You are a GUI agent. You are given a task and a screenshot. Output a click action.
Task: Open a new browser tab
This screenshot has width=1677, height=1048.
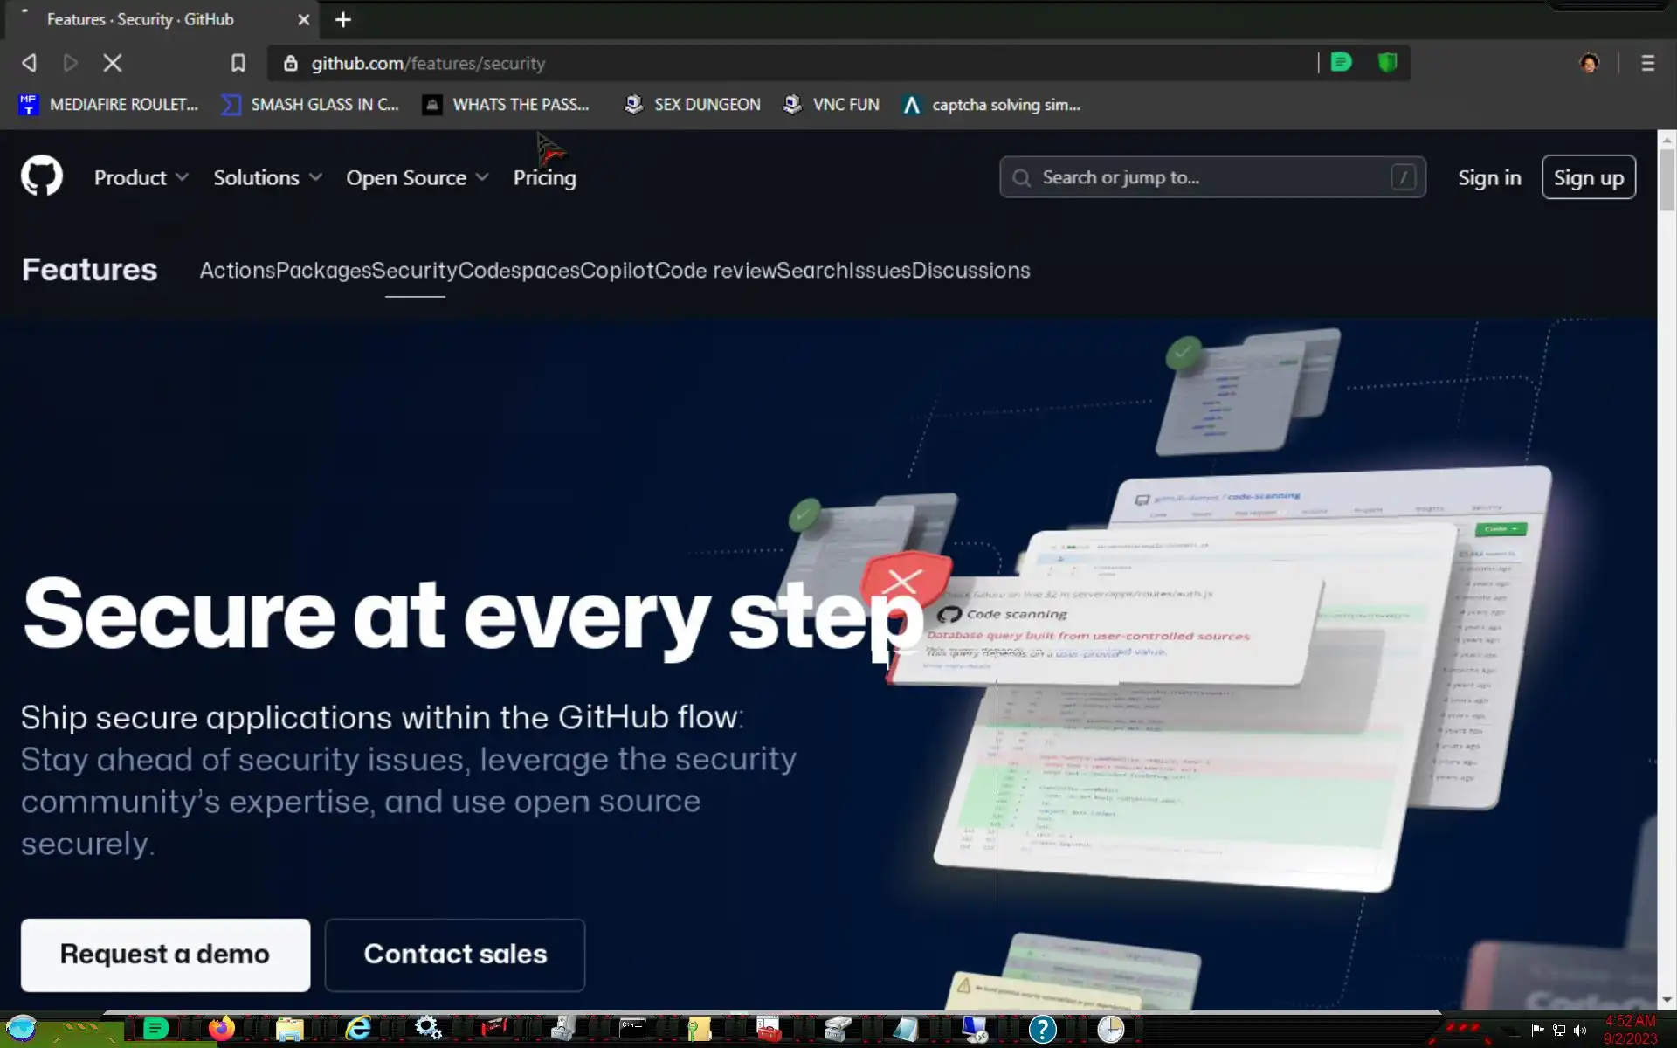tap(343, 19)
